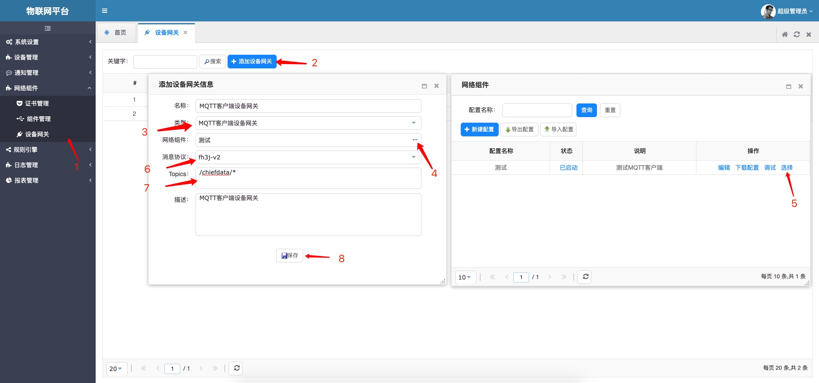Click the 关键字 search input field
This screenshot has width=819, height=383.
click(x=165, y=62)
